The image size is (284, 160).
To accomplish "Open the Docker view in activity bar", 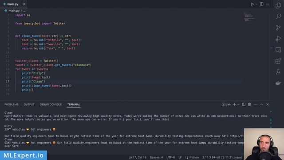I will click(278, 83).
